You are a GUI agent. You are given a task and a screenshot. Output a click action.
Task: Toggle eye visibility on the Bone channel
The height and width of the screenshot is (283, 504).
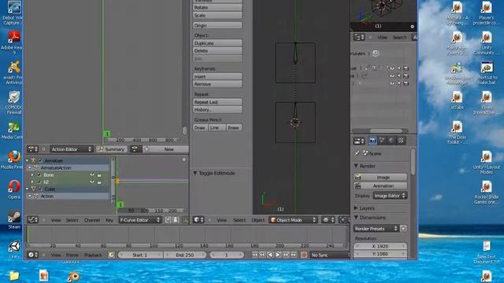[92, 175]
